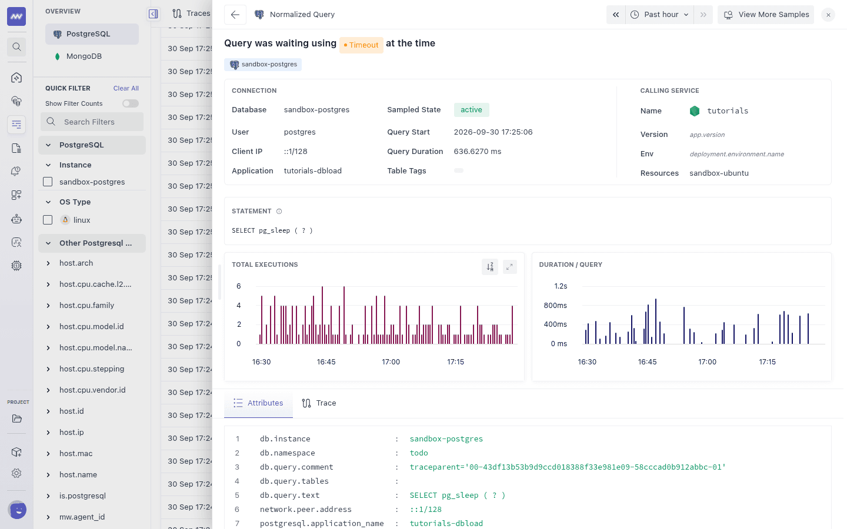Click the active sampled state badge
This screenshot has height=529, width=847.
[x=472, y=110]
